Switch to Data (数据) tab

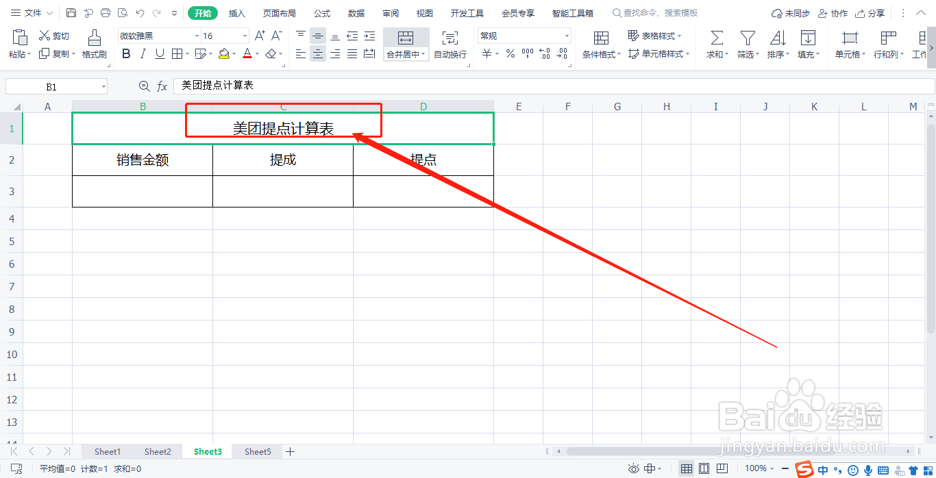356,13
